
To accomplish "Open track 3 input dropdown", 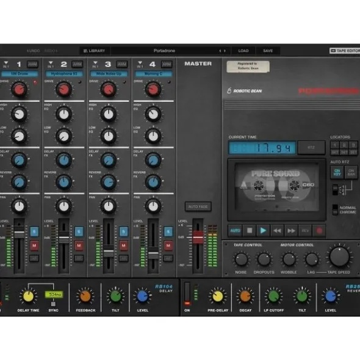I will pos(95,64).
